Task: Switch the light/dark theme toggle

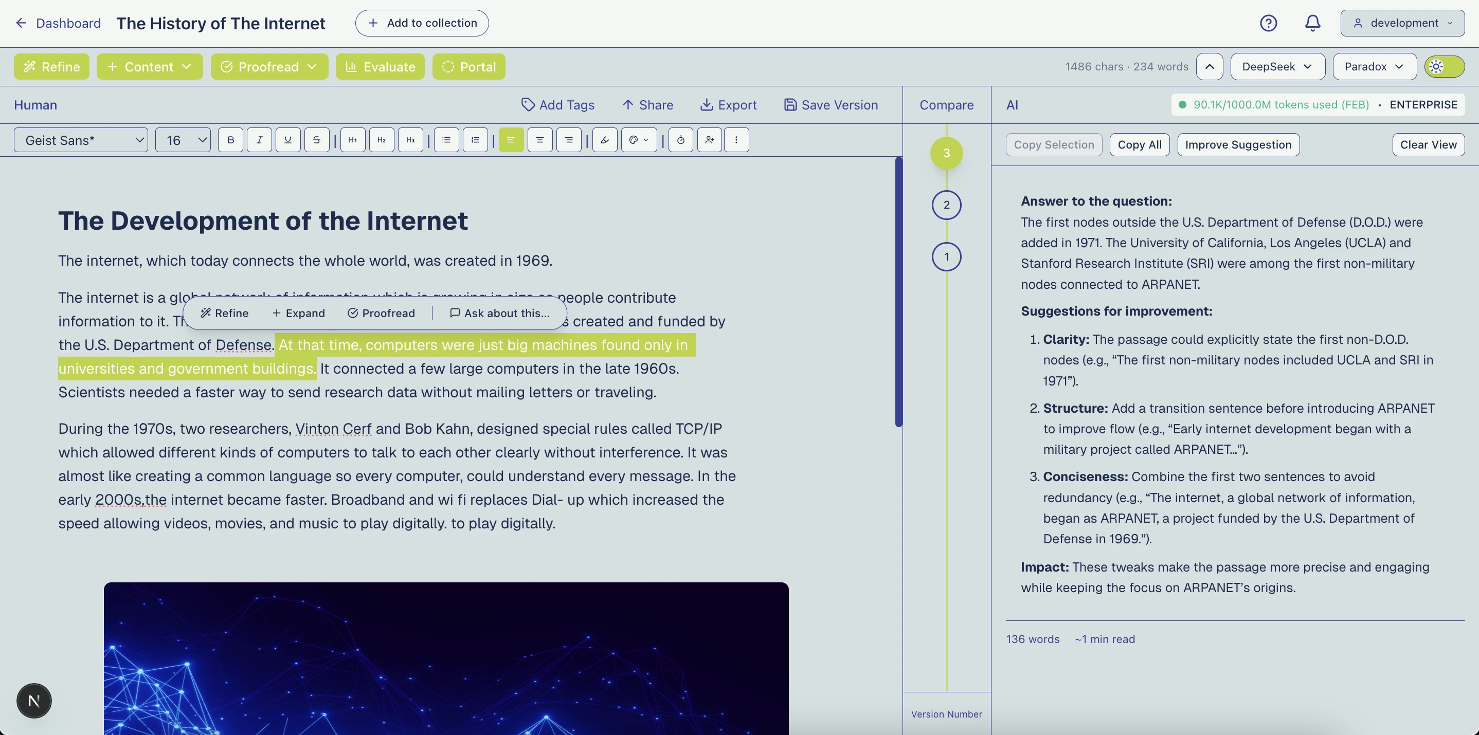Action: click(x=1444, y=66)
